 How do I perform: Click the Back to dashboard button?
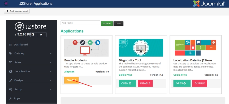click(17, 11)
